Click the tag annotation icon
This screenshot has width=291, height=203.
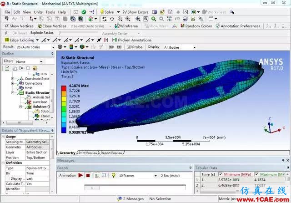click(x=201, y=19)
